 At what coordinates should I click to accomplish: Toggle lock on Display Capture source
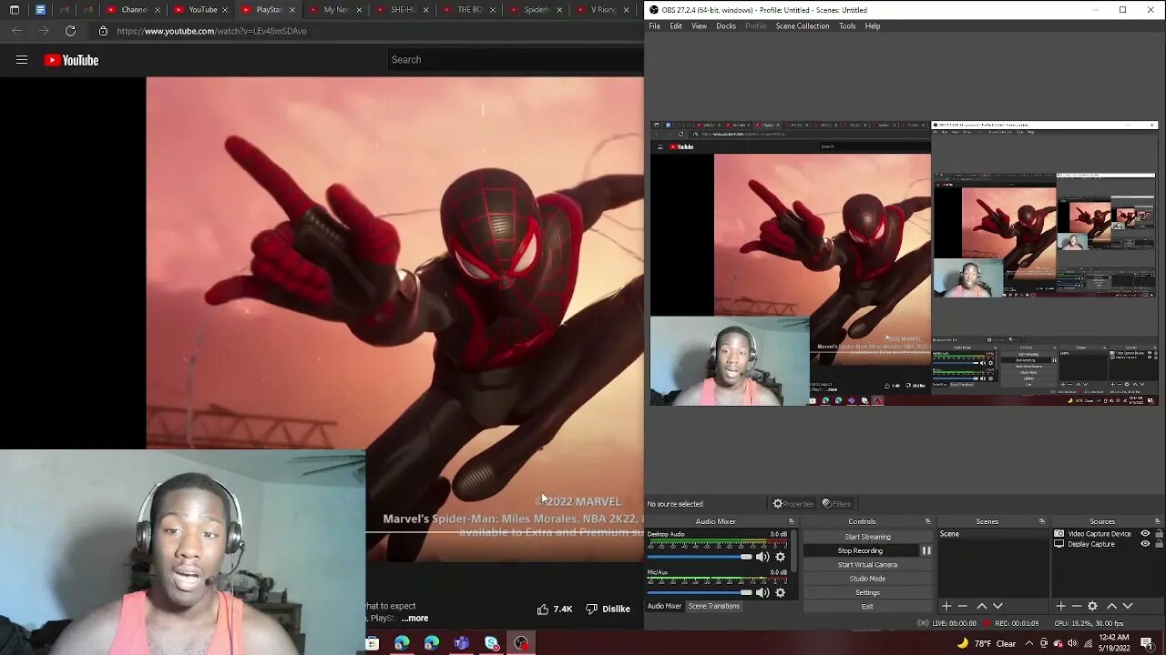point(1157,544)
